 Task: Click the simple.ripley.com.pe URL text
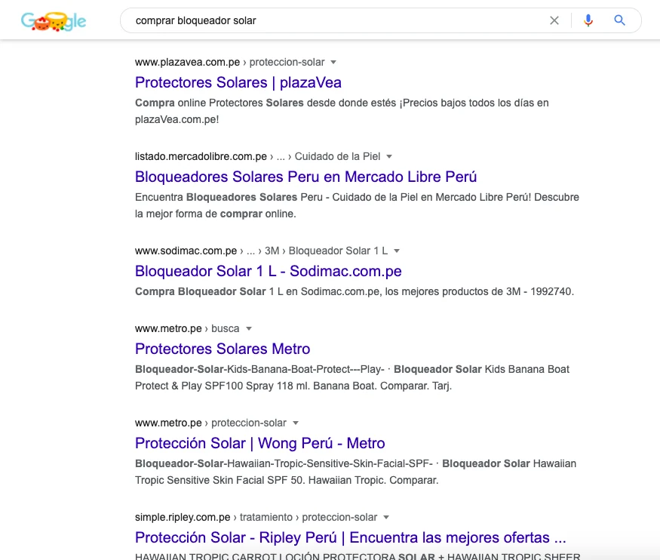pyautogui.click(x=183, y=517)
